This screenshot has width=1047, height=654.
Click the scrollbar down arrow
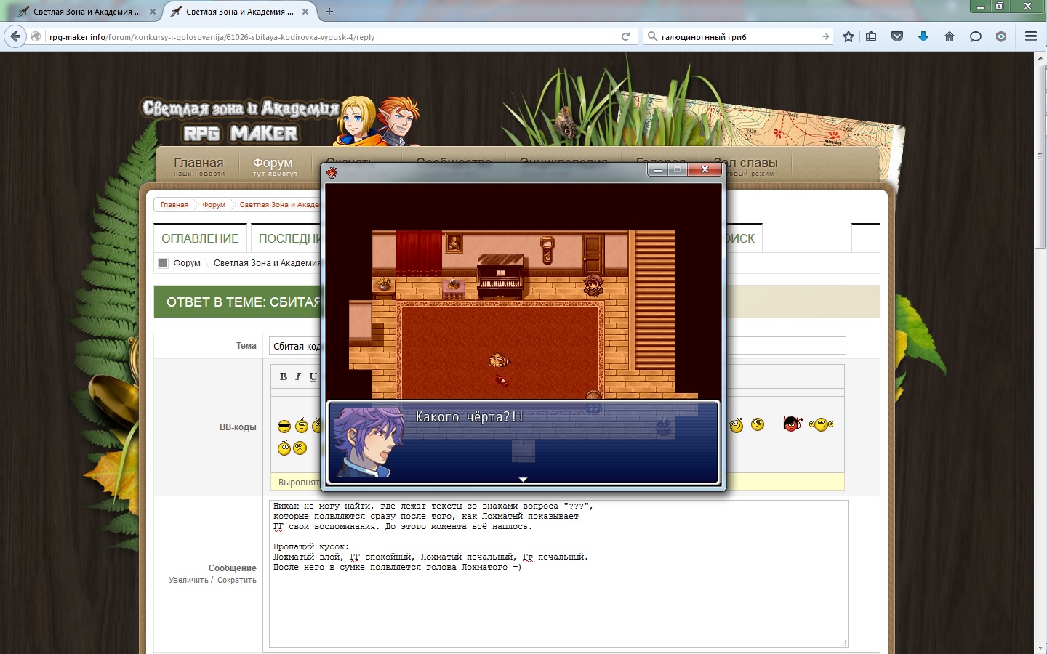click(1040, 647)
